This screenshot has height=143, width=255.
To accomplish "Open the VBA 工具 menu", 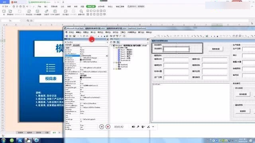I will pos(123,32).
